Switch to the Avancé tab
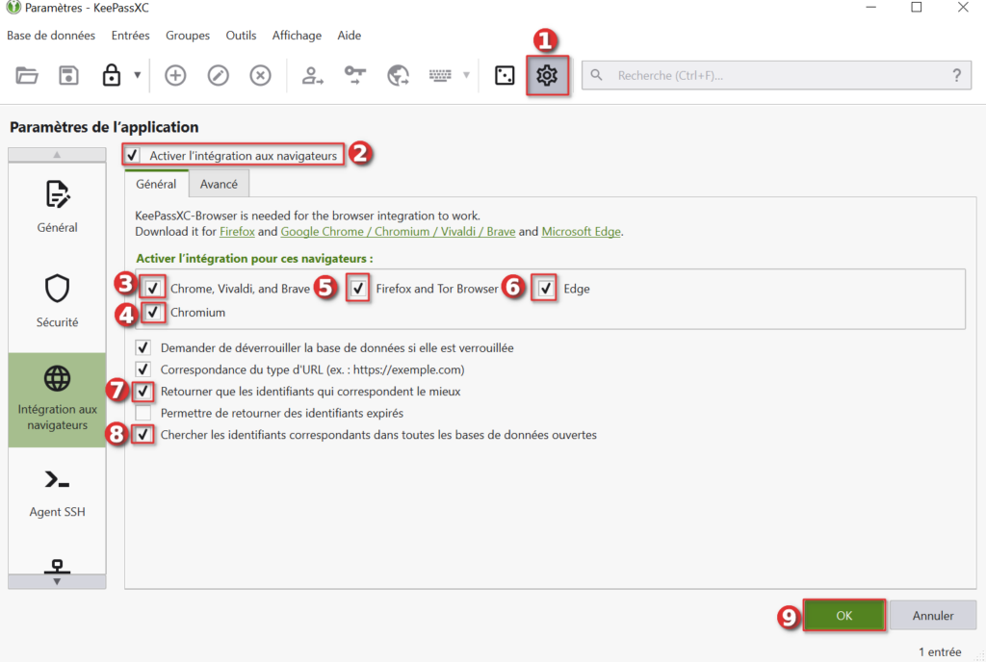Screen dimensions: 986x662 click(x=219, y=184)
